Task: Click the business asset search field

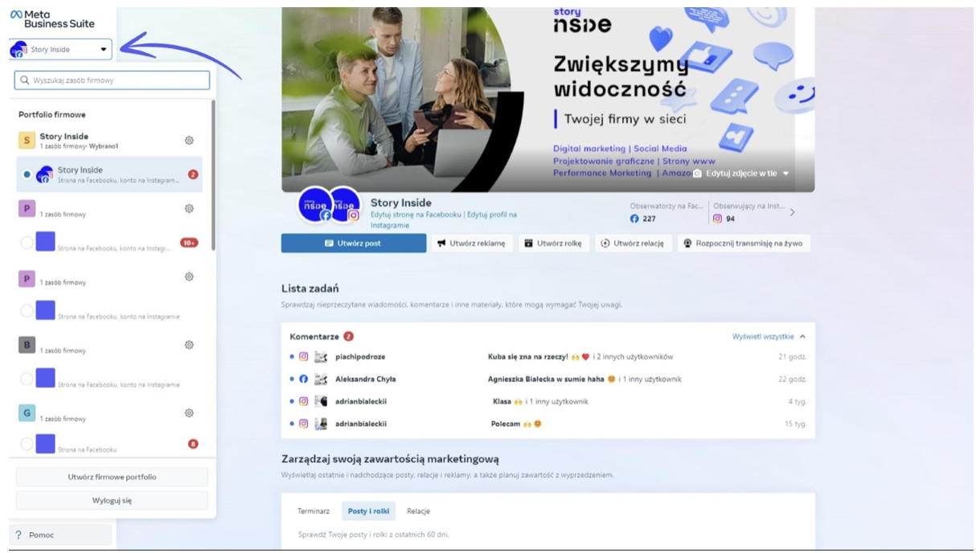Action: tap(112, 80)
